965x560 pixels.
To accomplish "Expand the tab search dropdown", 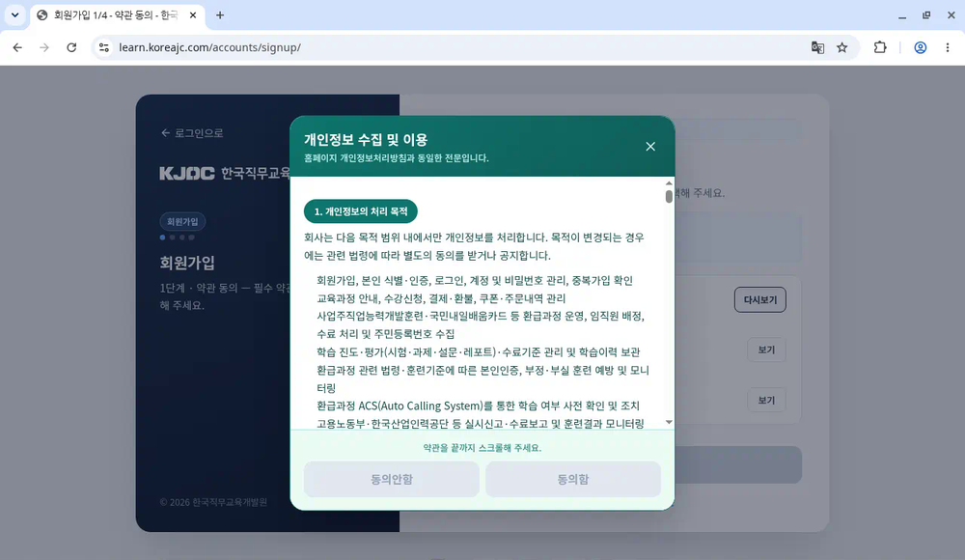I will pyautogui.click(x=14, y=15).
